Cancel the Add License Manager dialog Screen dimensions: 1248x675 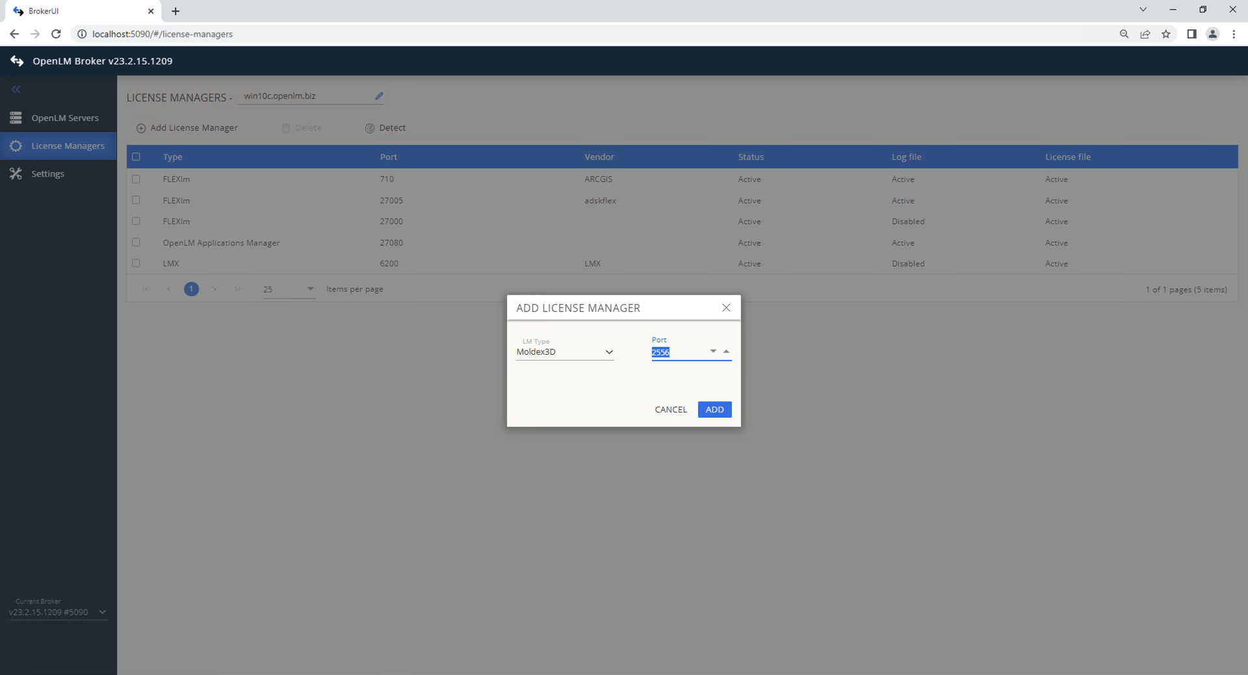tap(671, 409)
